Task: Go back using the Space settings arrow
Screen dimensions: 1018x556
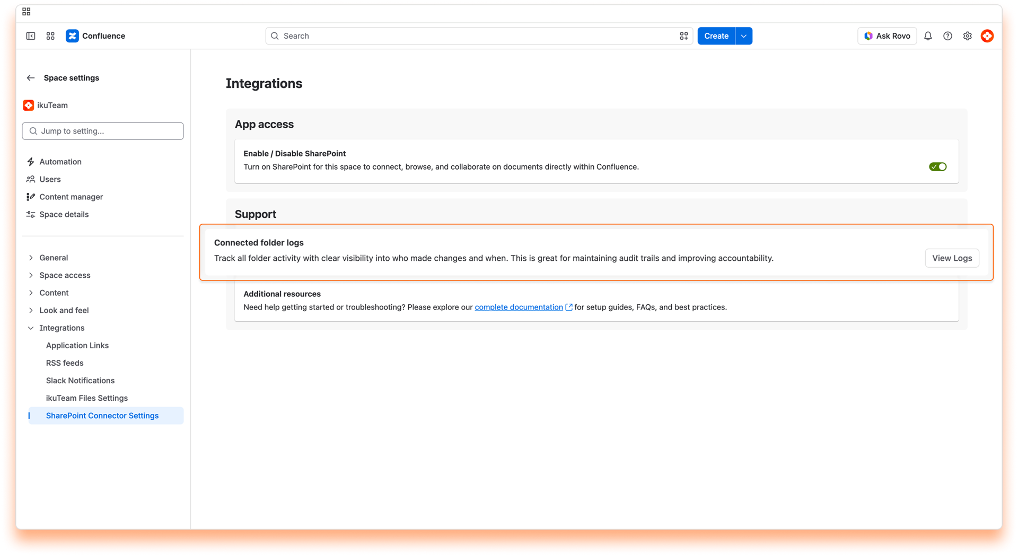Action: 31,78
